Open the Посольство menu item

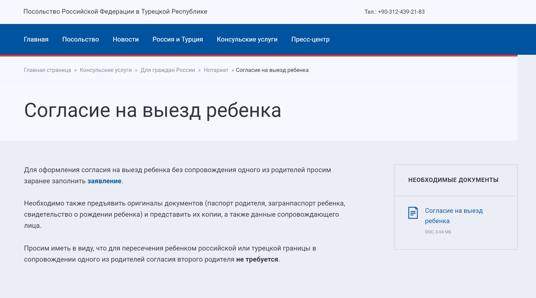click(x=80, y=39)
